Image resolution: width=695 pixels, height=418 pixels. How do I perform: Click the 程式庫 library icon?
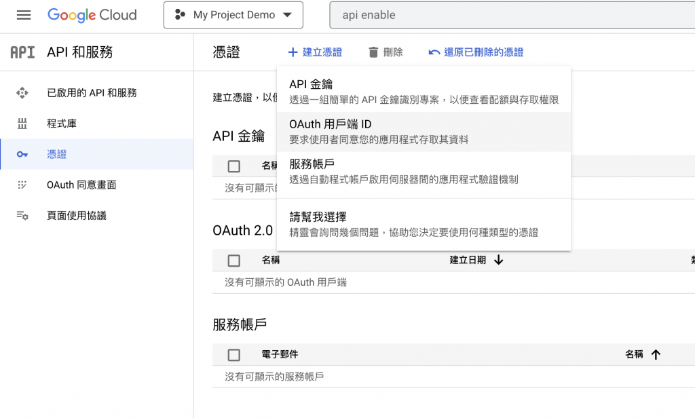22,123
